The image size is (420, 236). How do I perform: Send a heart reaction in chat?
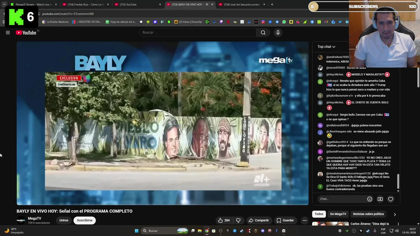tap(390, 199)
